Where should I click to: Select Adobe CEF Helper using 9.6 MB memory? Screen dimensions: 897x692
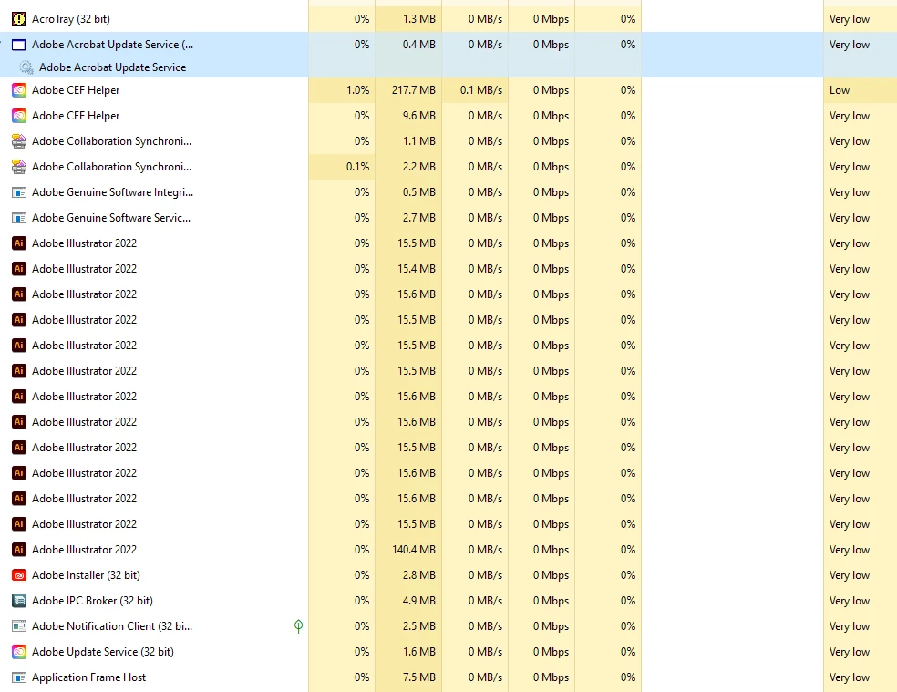[x=76, y=116]
